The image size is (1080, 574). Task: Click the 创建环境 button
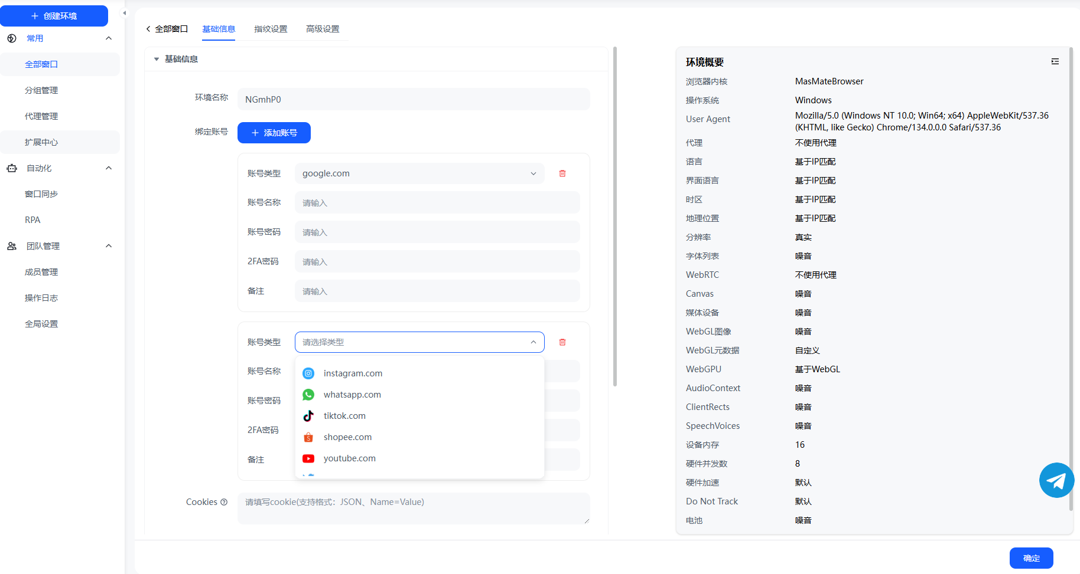[x=54, y=16]
